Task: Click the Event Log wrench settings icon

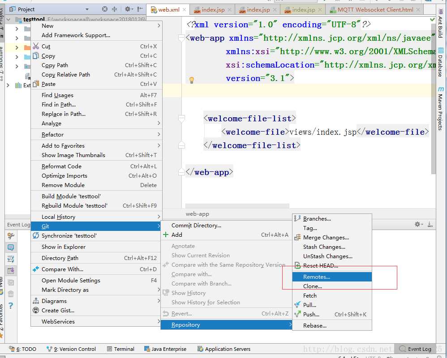Action: 11,236
